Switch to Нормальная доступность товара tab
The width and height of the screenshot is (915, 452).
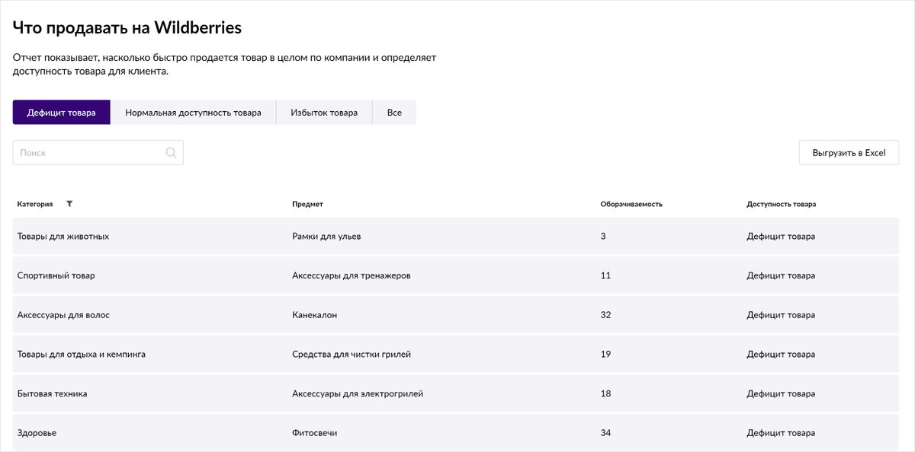(193, 113)
